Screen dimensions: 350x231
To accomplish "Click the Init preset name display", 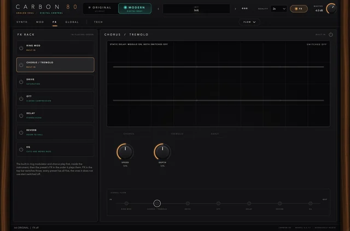I will 196,9.
